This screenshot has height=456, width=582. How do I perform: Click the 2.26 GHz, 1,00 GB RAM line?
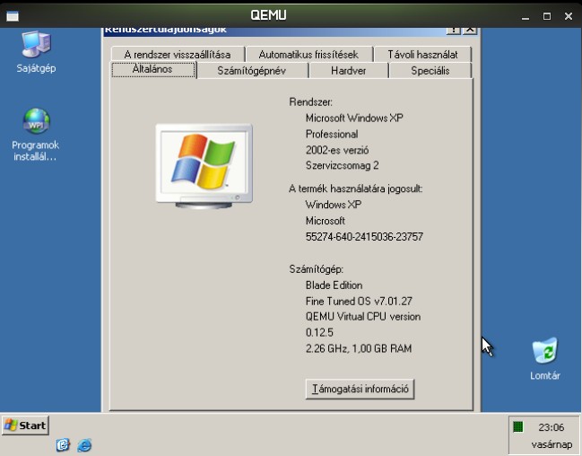(358, 348)
